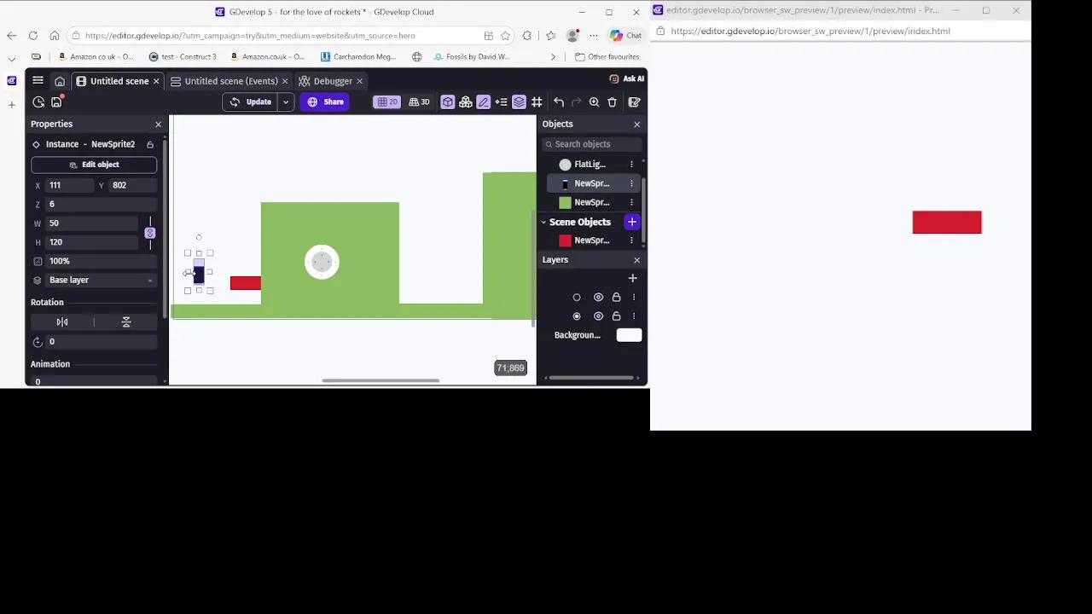Click the Background color white swatch
The image size is (1092, 614).
click(629, 335)
